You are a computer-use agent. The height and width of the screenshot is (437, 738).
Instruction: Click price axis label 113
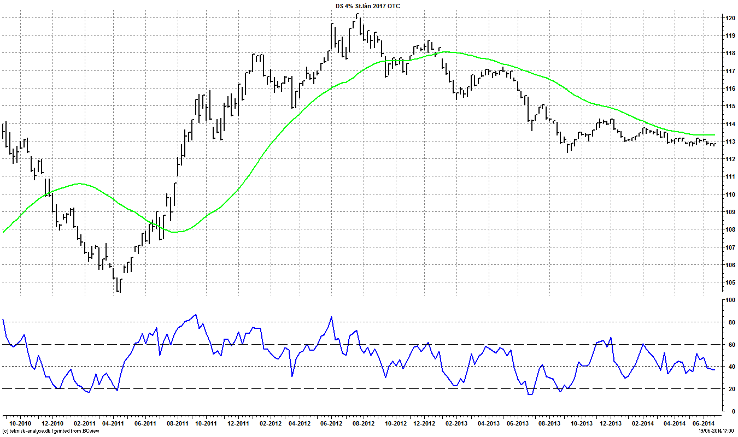tap(729, 141)
